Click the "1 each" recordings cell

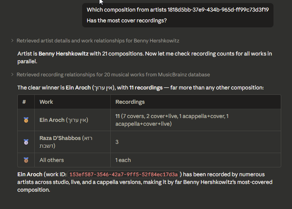tap(123, 160)
